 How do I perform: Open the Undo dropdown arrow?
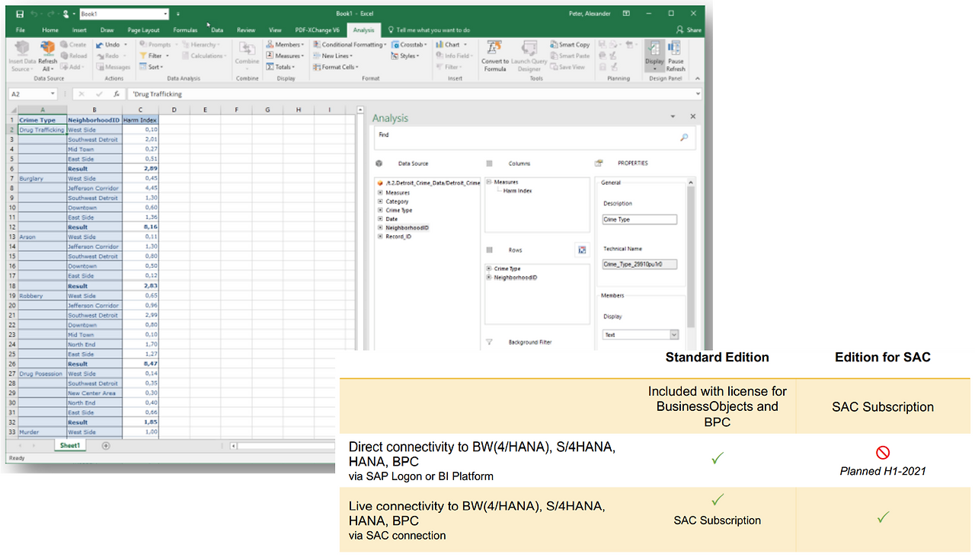click(x=125, y=44)
